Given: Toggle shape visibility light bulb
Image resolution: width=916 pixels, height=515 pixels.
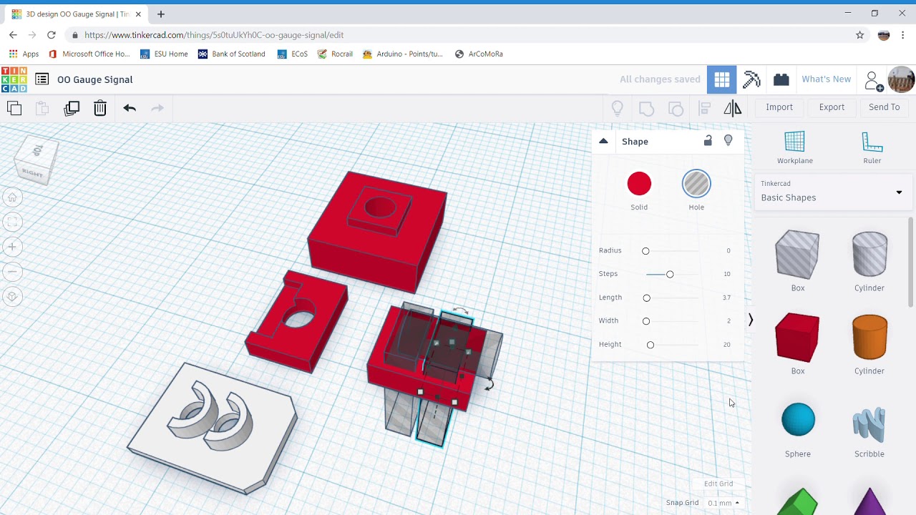Looking at the screenshot, I should 729,141.
